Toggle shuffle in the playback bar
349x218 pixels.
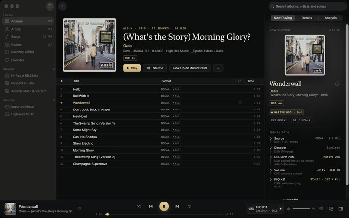pyautogui.click(x=139, y=206)
